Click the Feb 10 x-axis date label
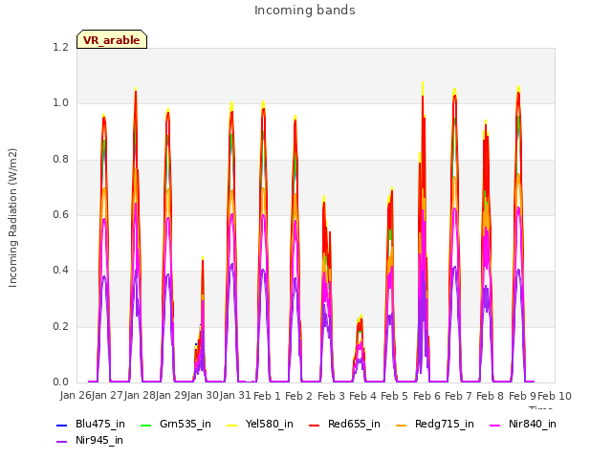The image size is (612, 459). [x=555, y=396]
